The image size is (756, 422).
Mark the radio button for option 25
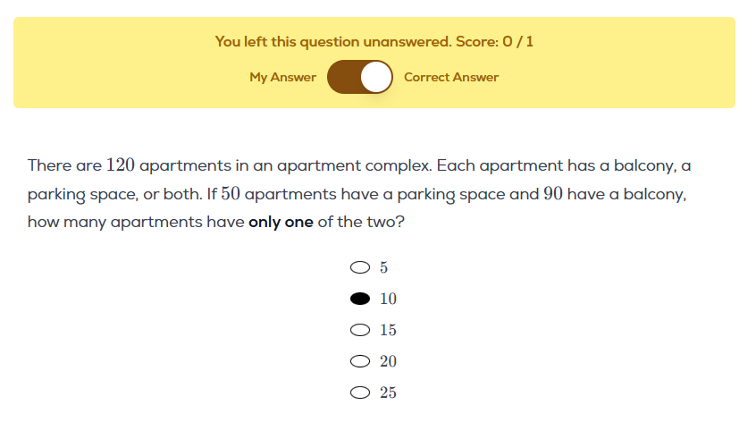pos(360,392)
